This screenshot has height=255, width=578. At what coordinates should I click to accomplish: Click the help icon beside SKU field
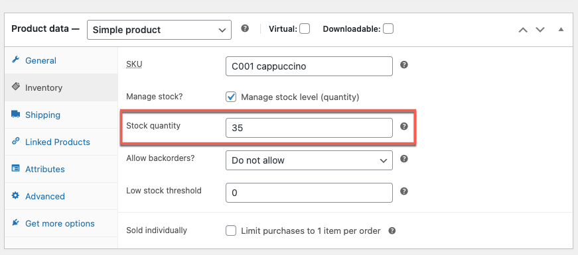pyautogui.click(x=404, y=65)
